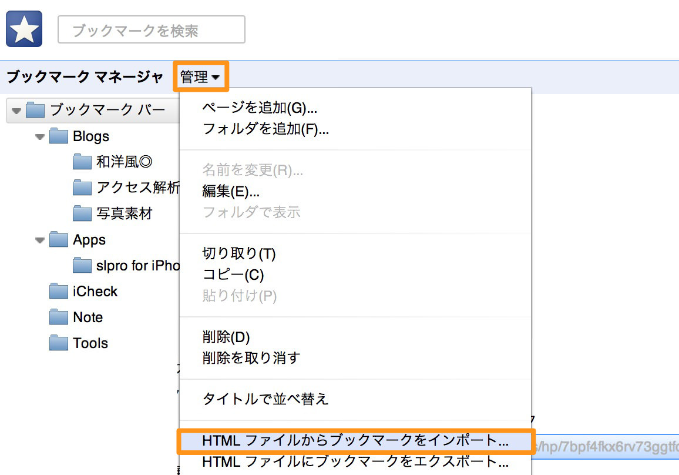Choose 切り取り(T) menu item

point(355,253)
